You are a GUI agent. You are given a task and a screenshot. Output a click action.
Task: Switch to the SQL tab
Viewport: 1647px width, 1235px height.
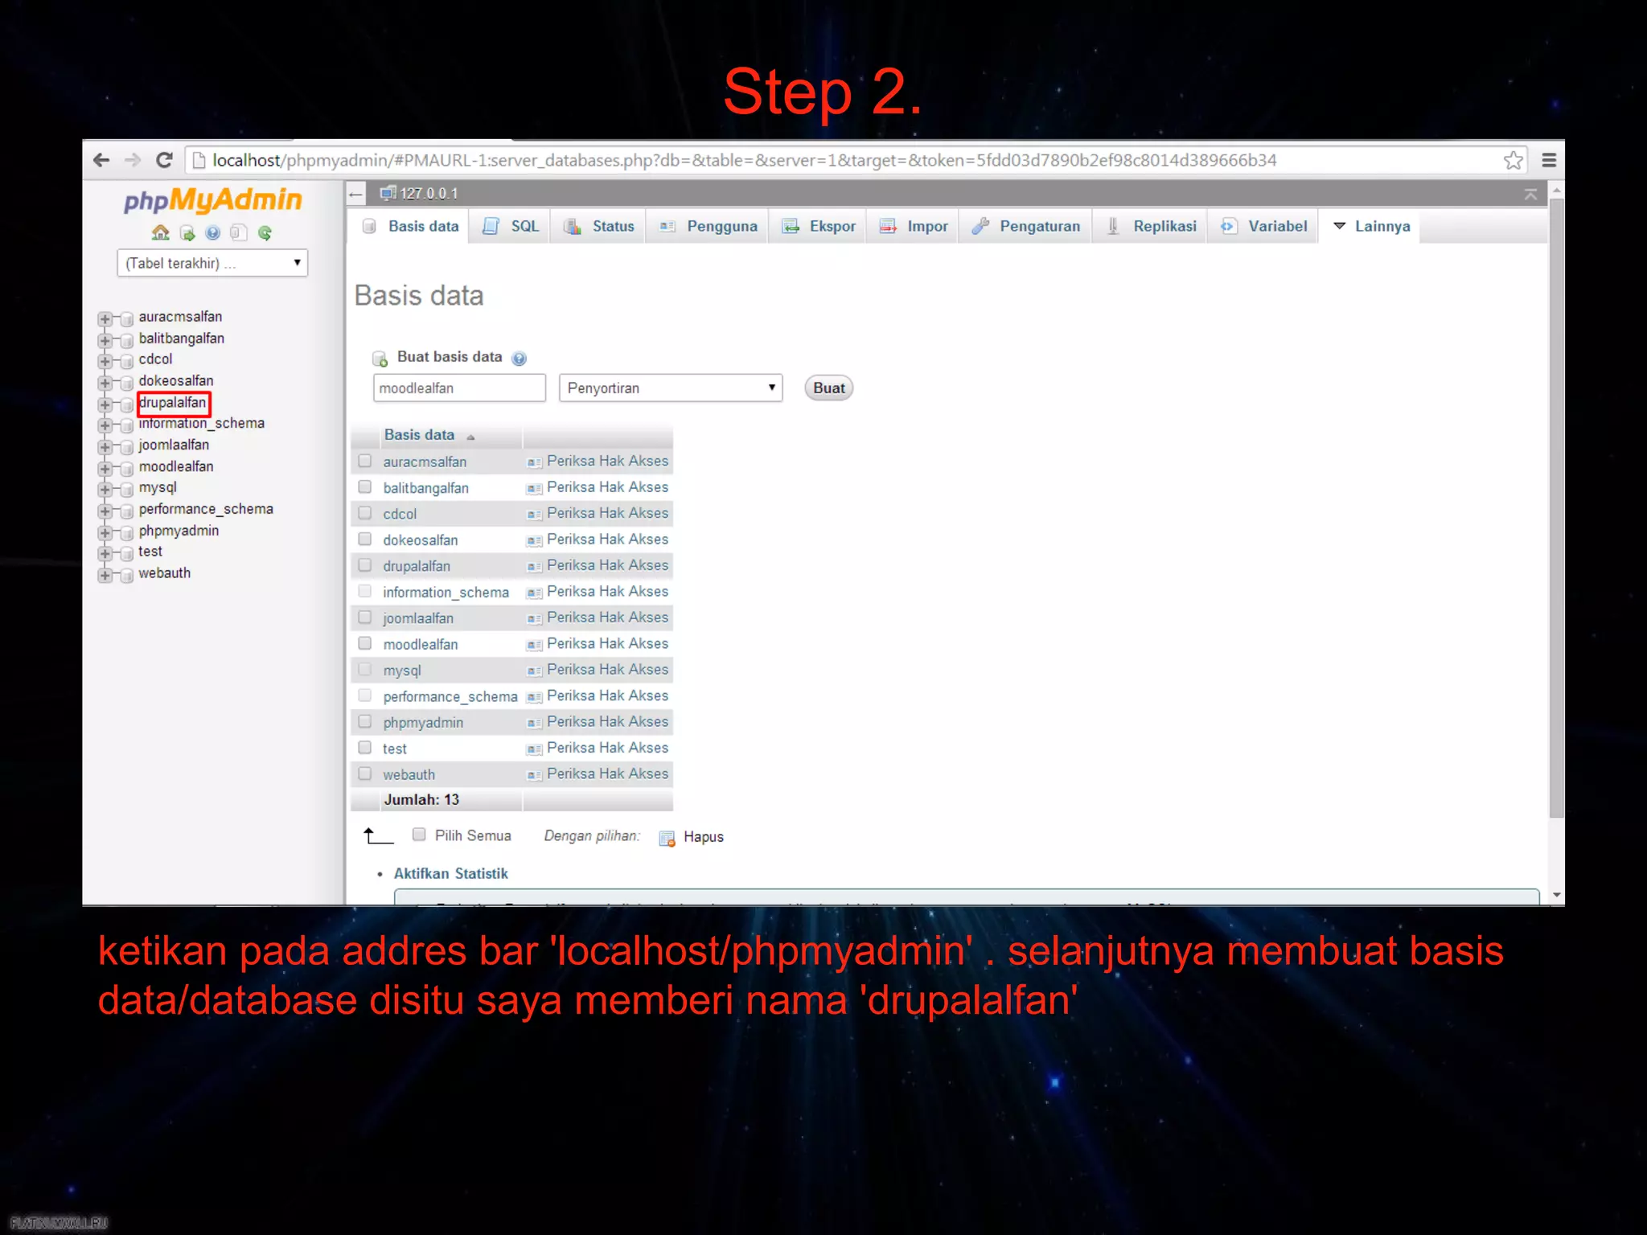pos(511,227)
